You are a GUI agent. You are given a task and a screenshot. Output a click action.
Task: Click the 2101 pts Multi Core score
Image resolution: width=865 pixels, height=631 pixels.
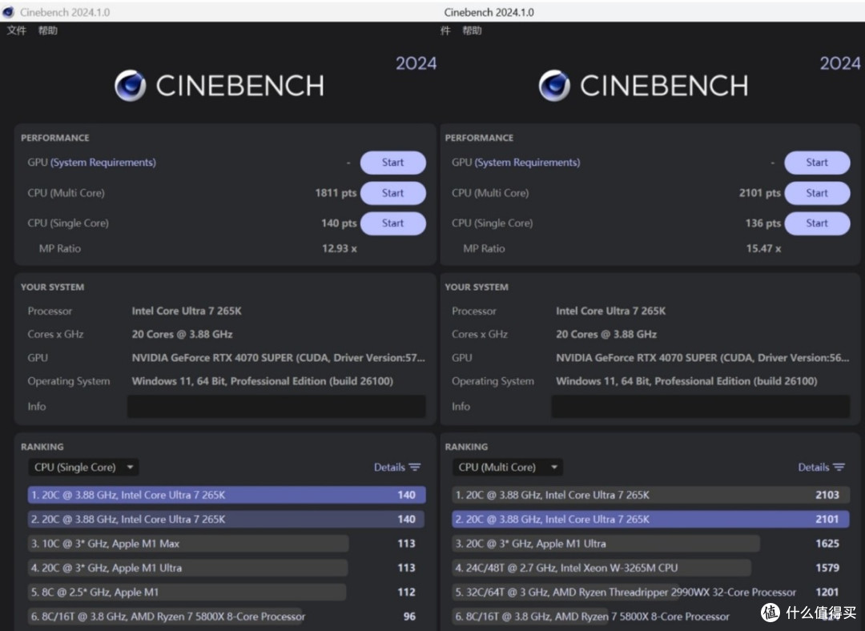(760, 193)
